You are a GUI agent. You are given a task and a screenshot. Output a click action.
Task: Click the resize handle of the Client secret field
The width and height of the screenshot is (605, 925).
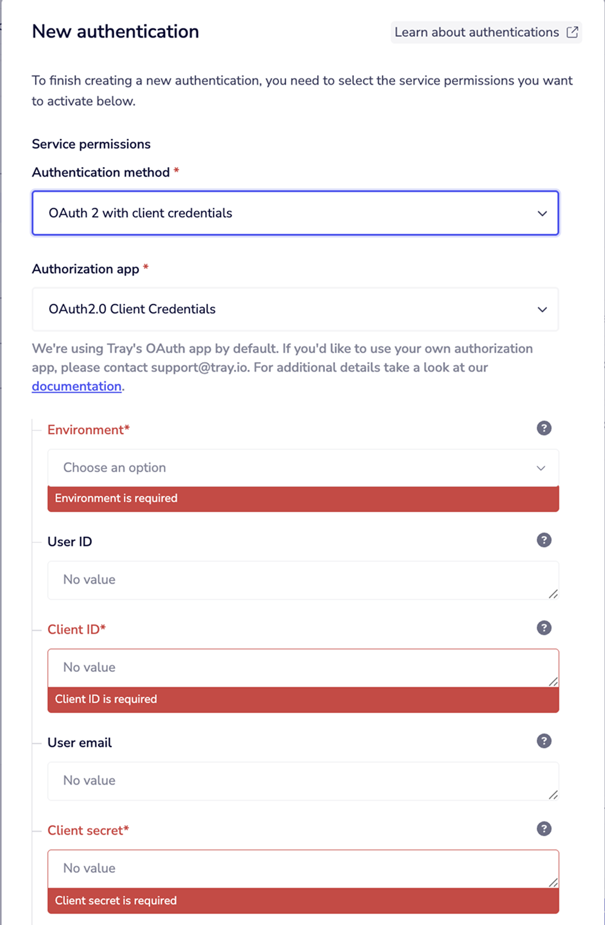click(552, 884)
